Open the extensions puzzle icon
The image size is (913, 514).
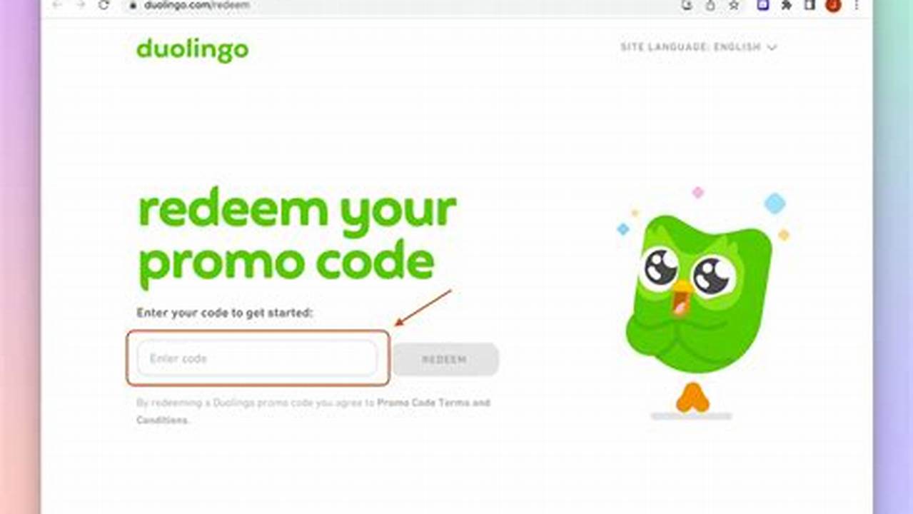(x=787, y=5)
